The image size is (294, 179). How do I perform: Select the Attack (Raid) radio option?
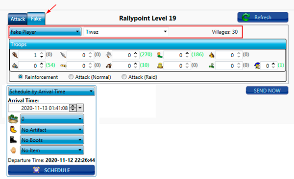tap(139, 77)
